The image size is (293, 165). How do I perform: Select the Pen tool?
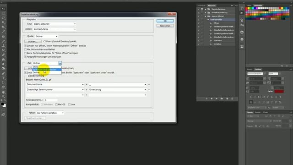pyautogui.click(x=3, y=73)
